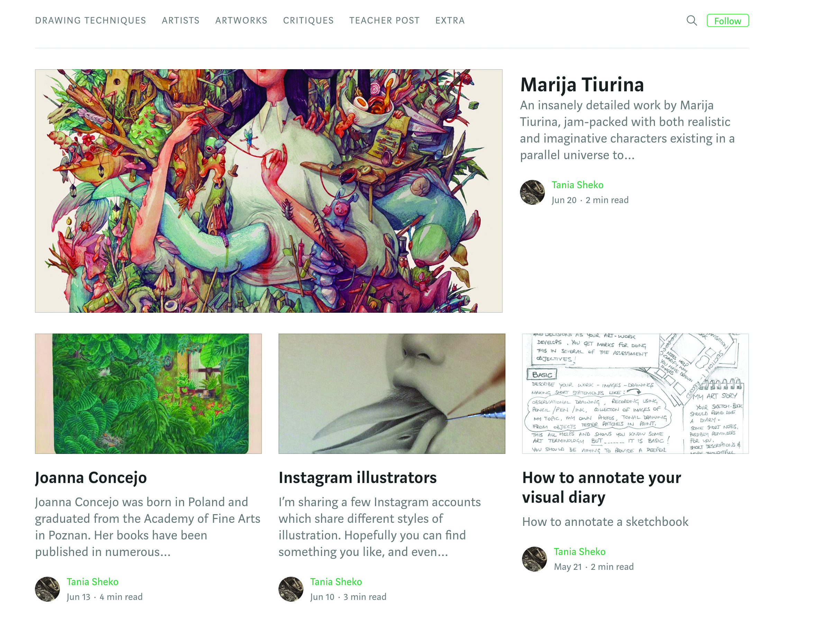
Task: Click the Follow button for this publication
Action: click(727, 20)
